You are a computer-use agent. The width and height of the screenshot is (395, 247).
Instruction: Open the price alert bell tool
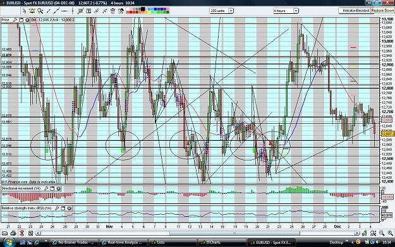32,11
